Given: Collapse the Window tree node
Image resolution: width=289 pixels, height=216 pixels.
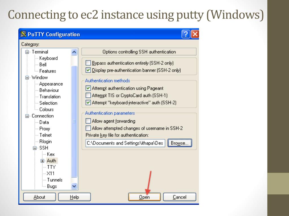Looking at the screenshot, I should [27, 78].
